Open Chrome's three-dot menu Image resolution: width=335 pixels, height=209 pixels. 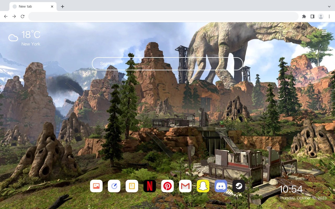(329, 16)
